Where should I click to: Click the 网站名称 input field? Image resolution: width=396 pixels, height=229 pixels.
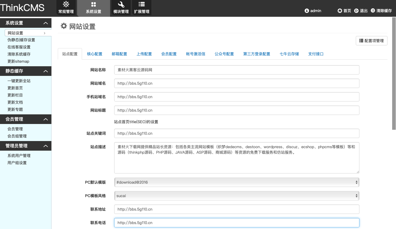(237, 70)
